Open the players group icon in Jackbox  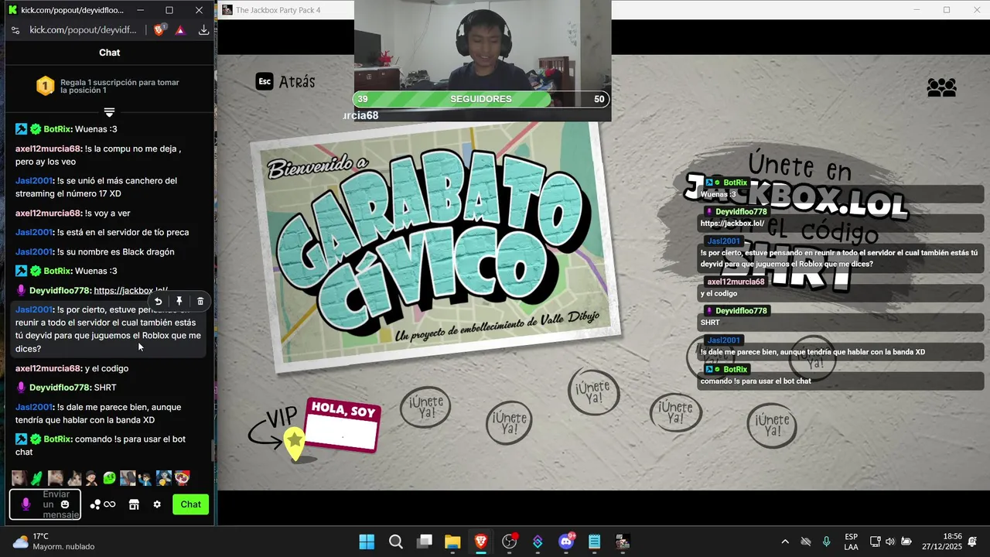(941, 87)
